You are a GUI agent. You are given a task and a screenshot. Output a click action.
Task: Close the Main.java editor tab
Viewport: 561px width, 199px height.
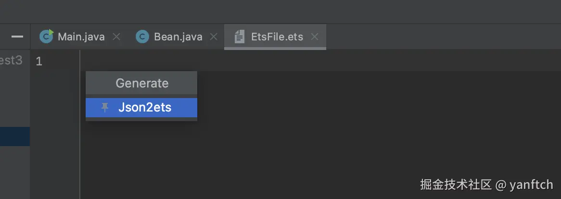[x=116, y=37]
